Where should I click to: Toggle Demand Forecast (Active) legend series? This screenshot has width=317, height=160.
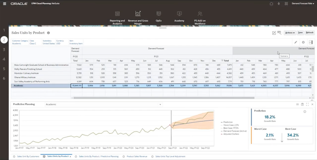pos(233,131)
